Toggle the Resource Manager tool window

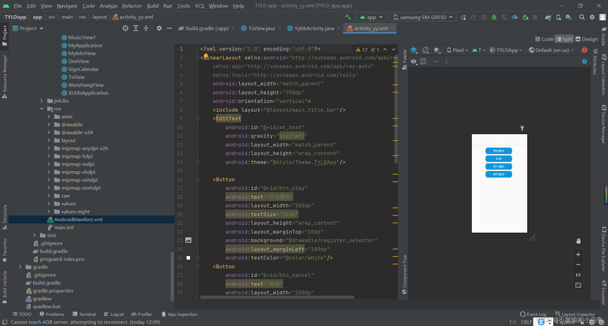coord(5,77)
